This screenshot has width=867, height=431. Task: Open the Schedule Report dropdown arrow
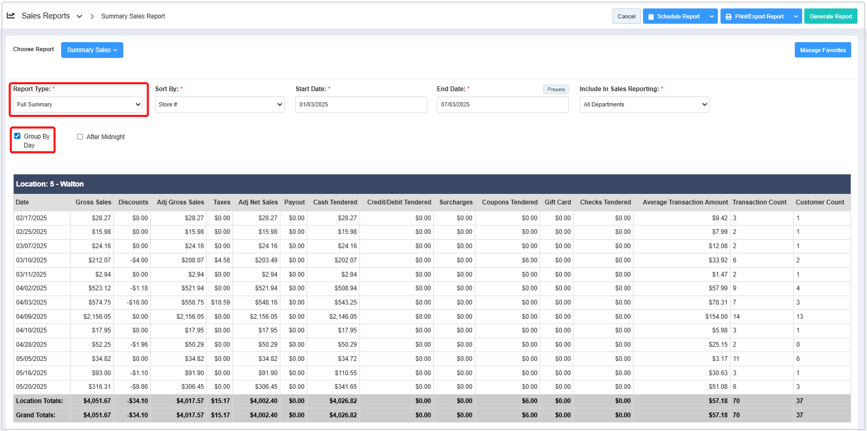click(x=712, y=16)
